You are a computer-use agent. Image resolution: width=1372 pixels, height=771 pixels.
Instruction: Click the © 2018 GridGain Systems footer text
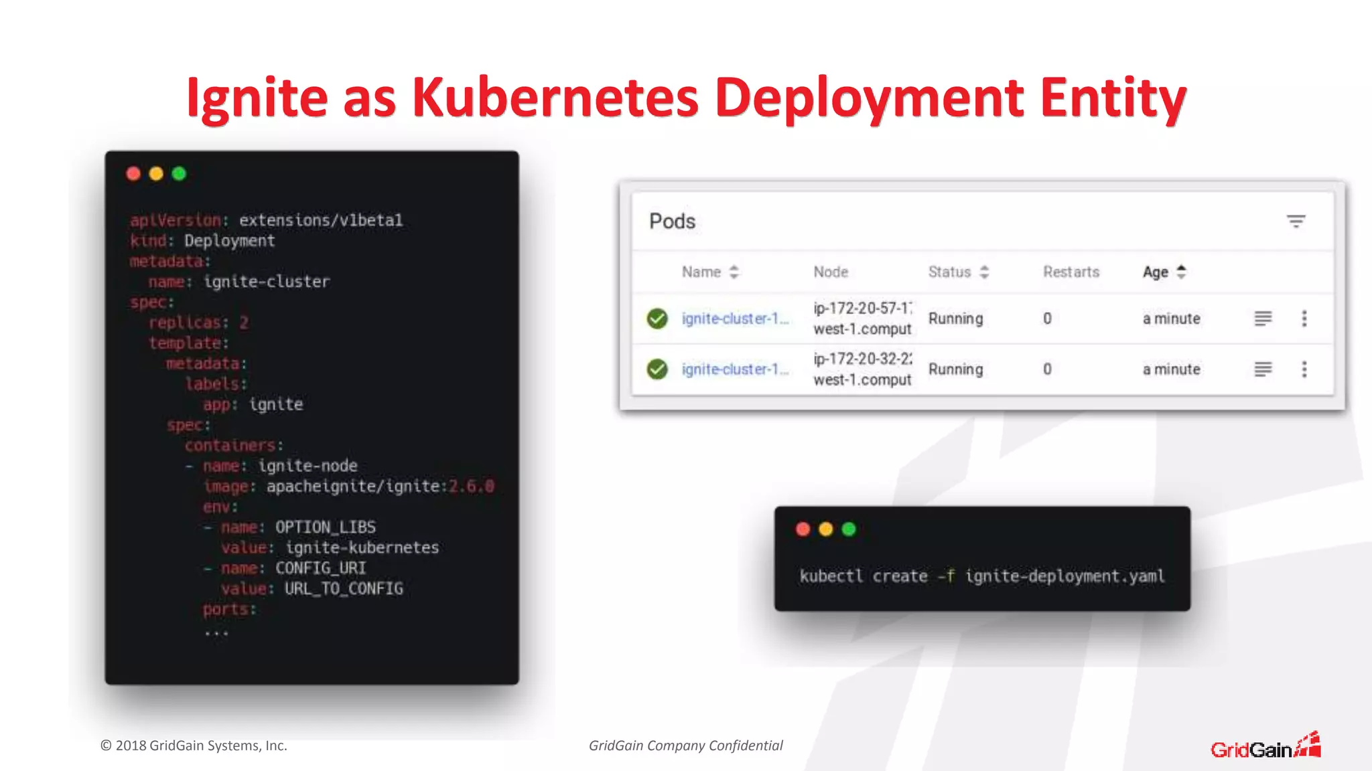coord(194,746)
